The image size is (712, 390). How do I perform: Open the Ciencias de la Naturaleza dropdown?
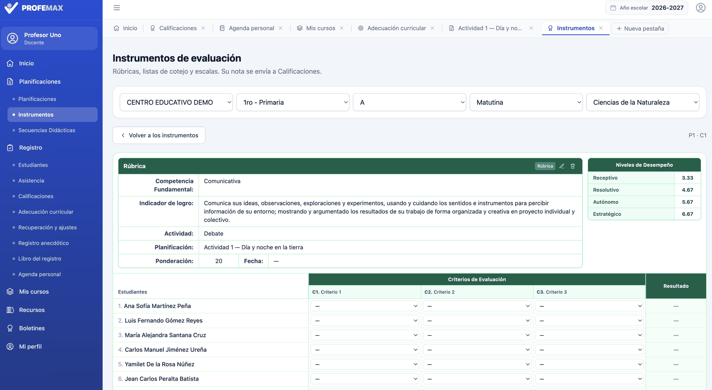(643, 102)
